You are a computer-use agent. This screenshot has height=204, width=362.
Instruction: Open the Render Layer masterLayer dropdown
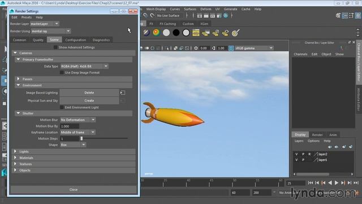tap(45, 24)
